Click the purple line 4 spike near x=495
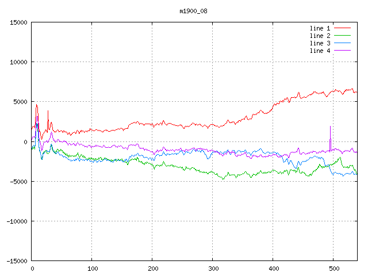The image size is (368, 276). click(x=330, y=139)
